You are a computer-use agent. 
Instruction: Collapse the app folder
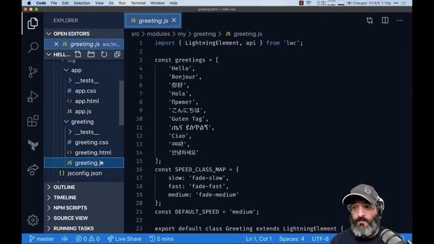point(76,70)
